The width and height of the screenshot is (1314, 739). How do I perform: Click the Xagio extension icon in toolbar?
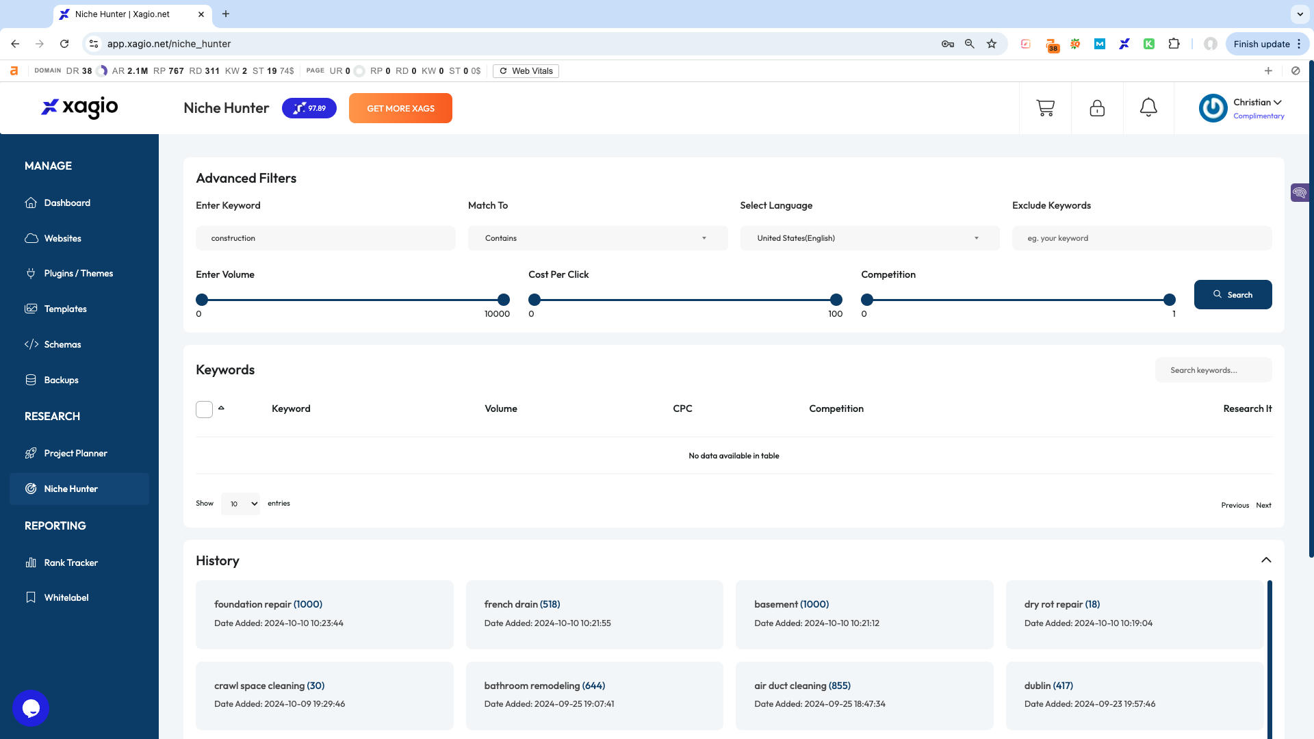(x=1124, y=44)
